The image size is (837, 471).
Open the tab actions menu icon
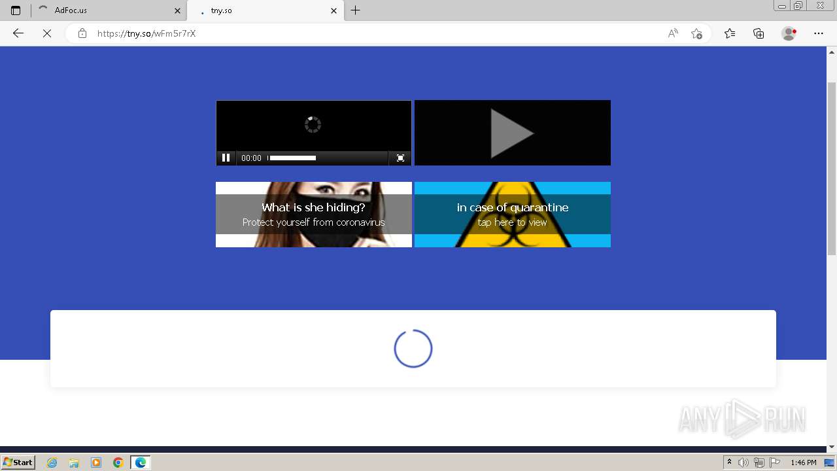(x=16, y=10)
